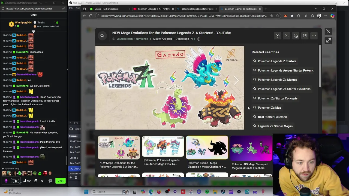Image resolution: width=349 pixels, height=196 pixels.
Task: Send message with green Chat button
Action: 61,181
